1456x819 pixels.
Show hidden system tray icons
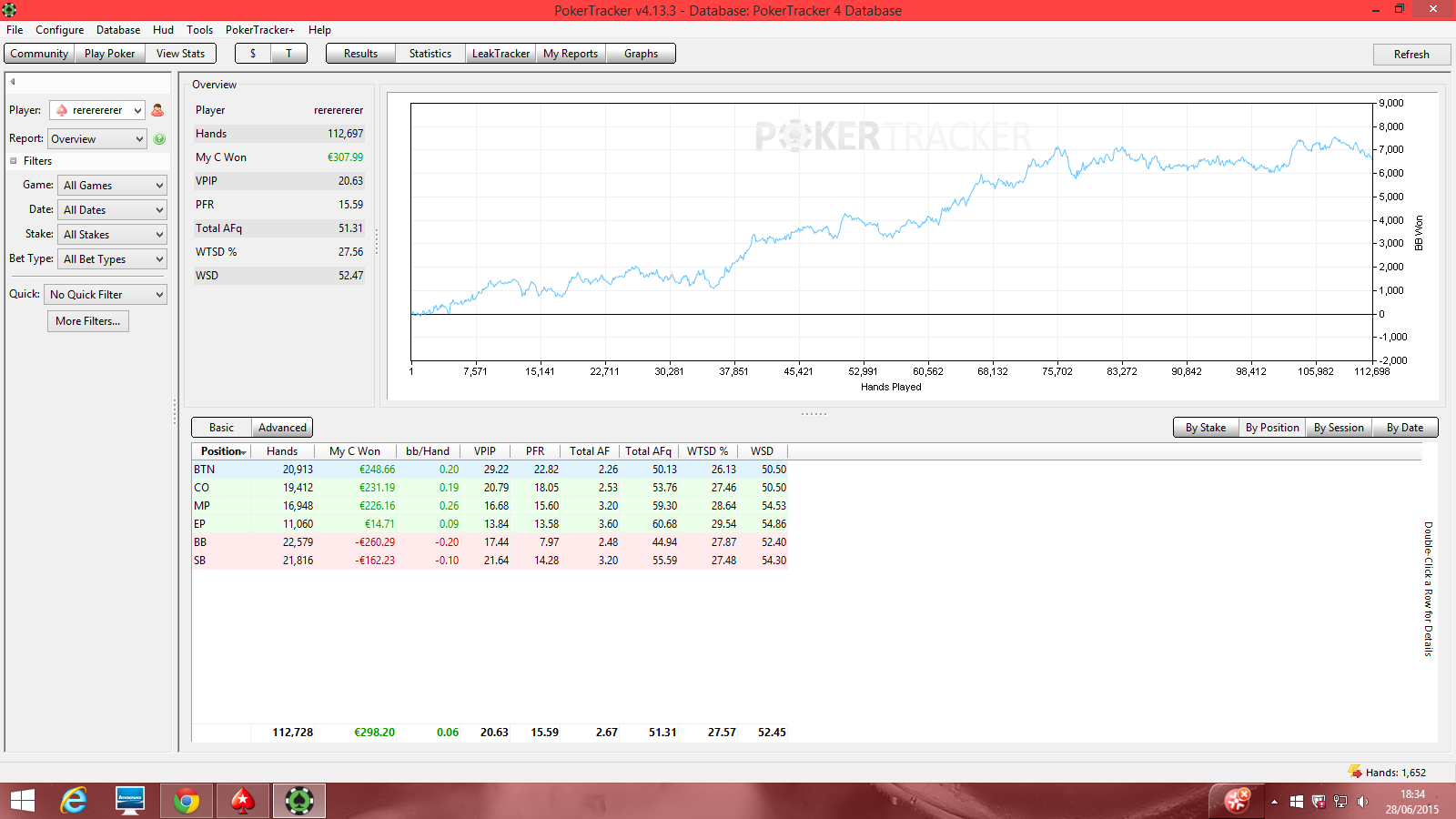(x=1274, y=802)
